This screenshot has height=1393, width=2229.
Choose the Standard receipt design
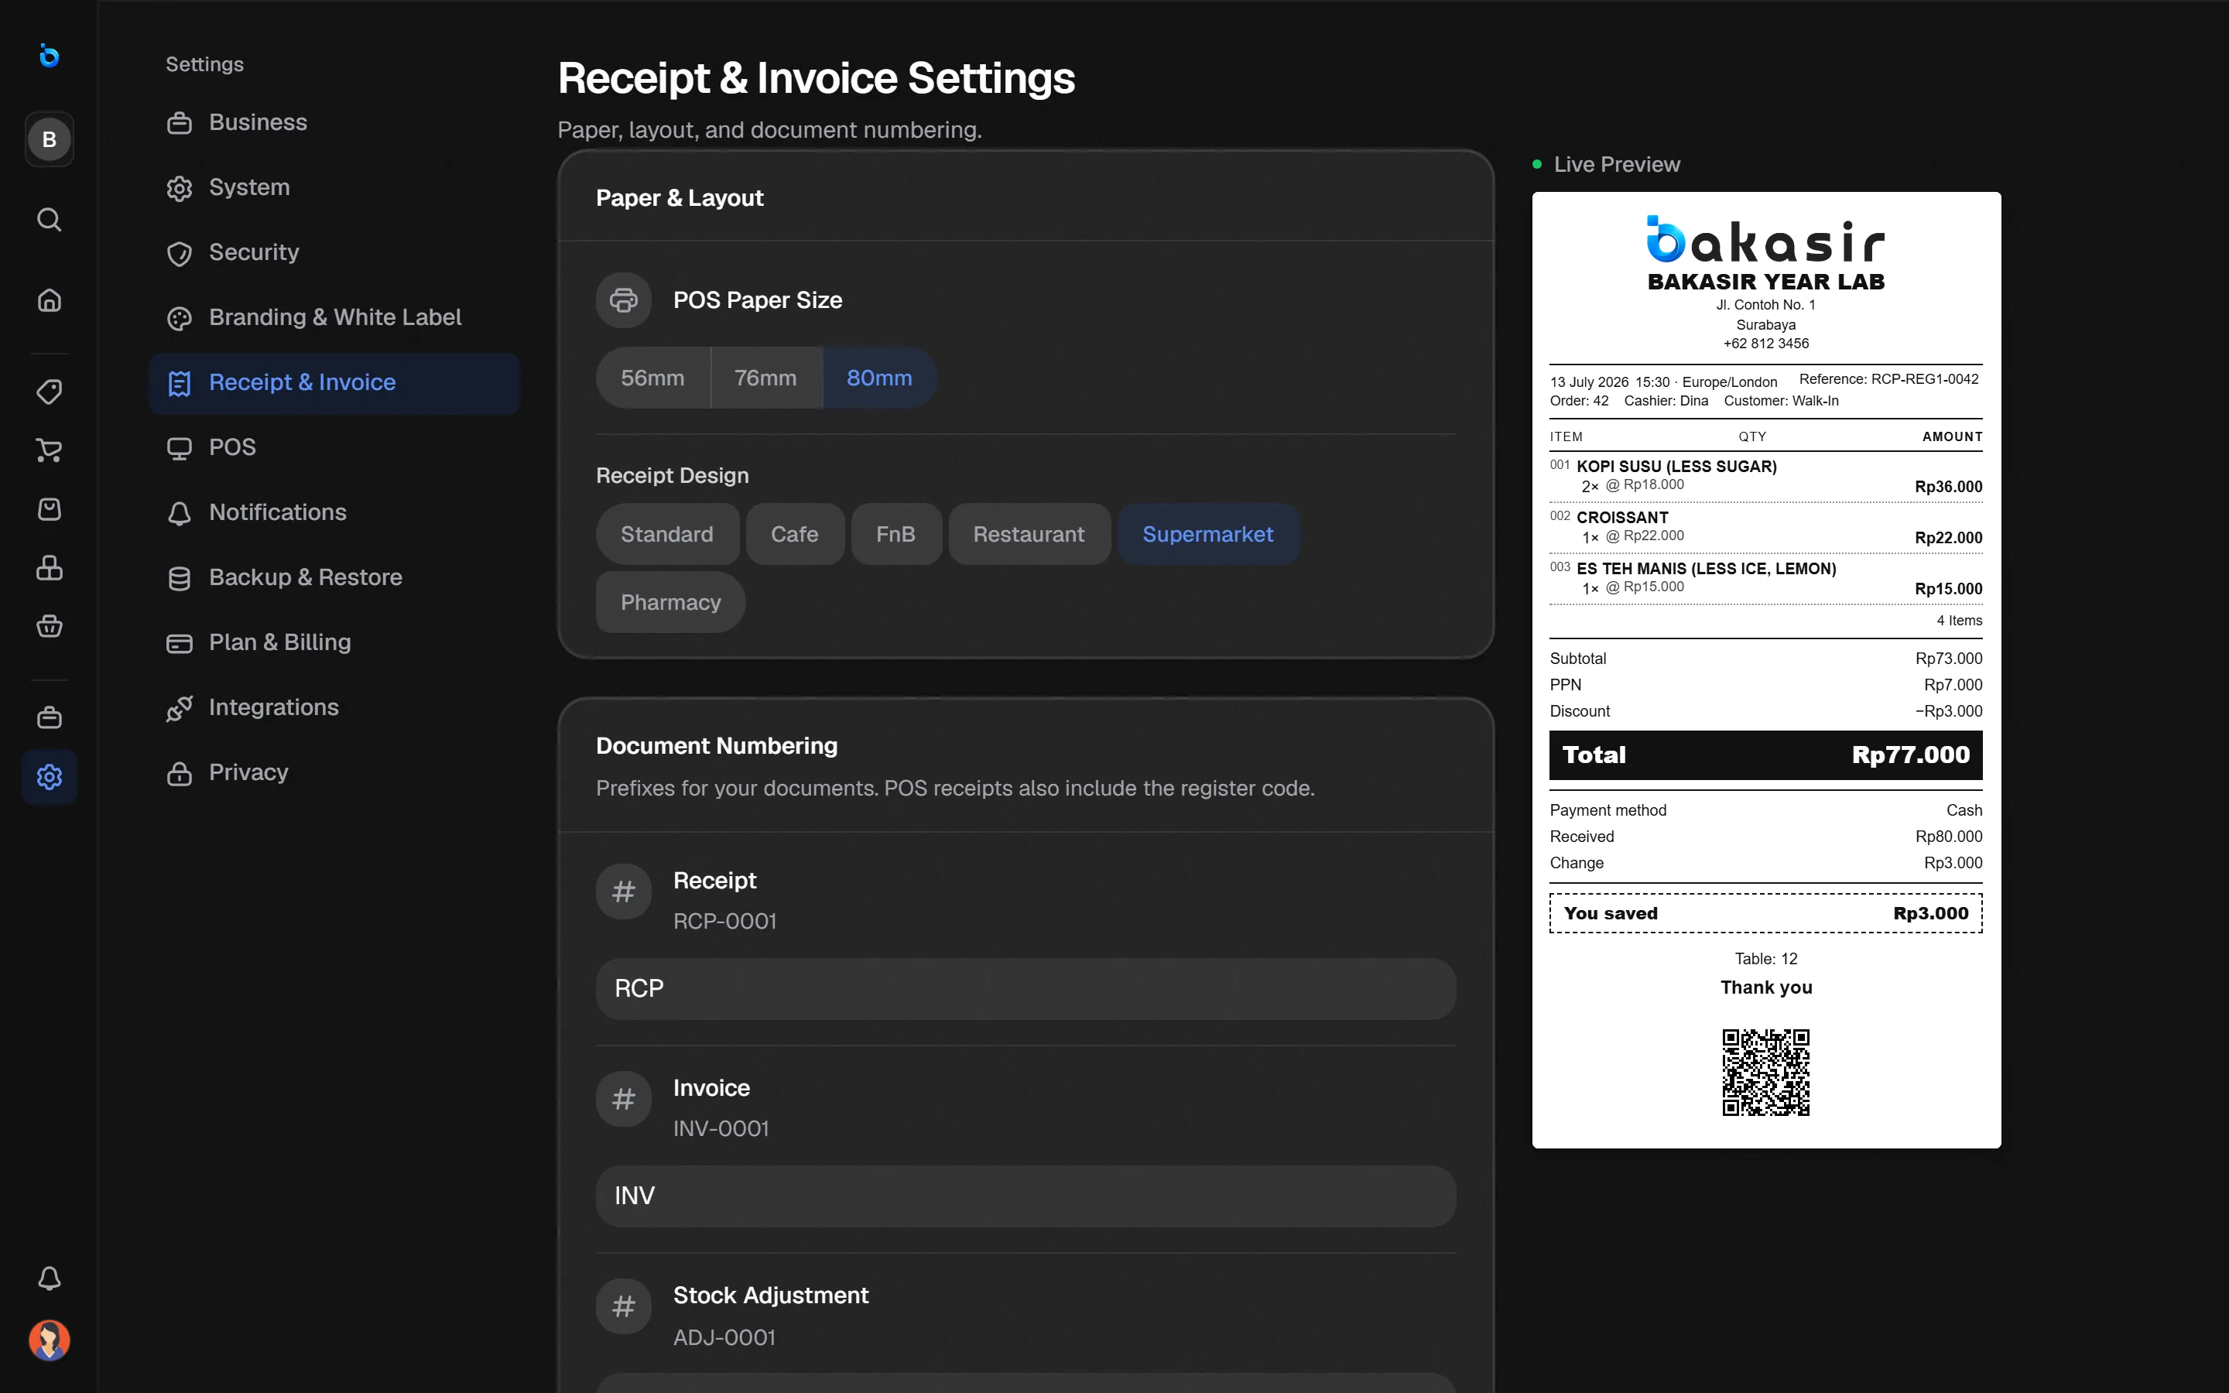click(x=667, y=534)
